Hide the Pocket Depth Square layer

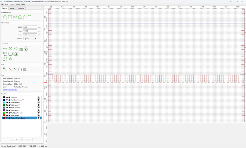click(x=7, y=118)
